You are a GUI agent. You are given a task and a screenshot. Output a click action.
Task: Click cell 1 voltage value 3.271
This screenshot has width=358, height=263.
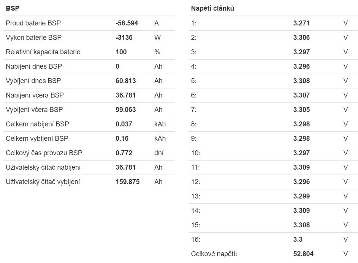click(301, 23)
